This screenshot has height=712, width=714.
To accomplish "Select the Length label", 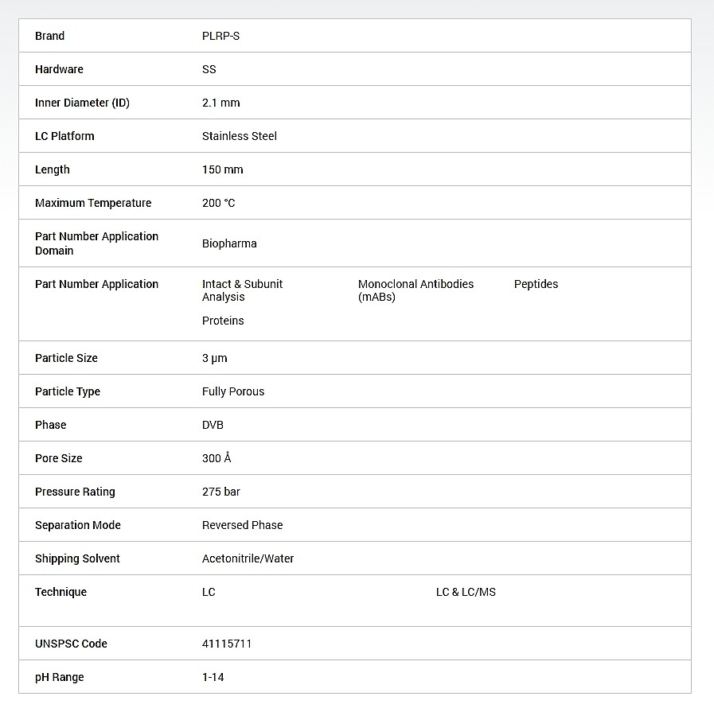I will point(53,169).
